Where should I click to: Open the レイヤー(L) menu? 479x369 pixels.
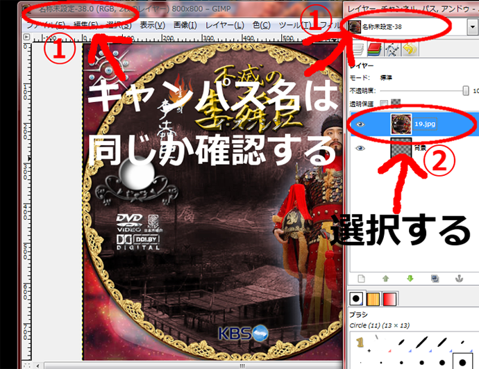point(224,25)
